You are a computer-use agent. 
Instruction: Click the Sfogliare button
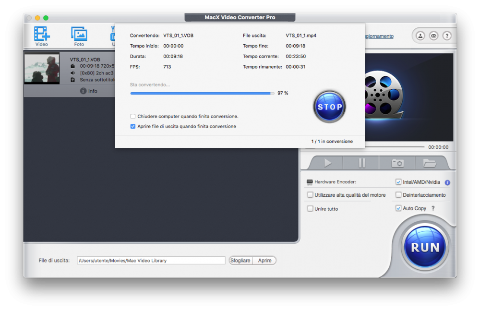pyautogui.click(x=240, y=261)
